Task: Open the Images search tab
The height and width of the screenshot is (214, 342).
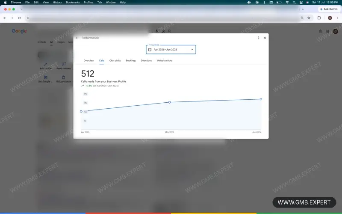Action: coord(61,42)
